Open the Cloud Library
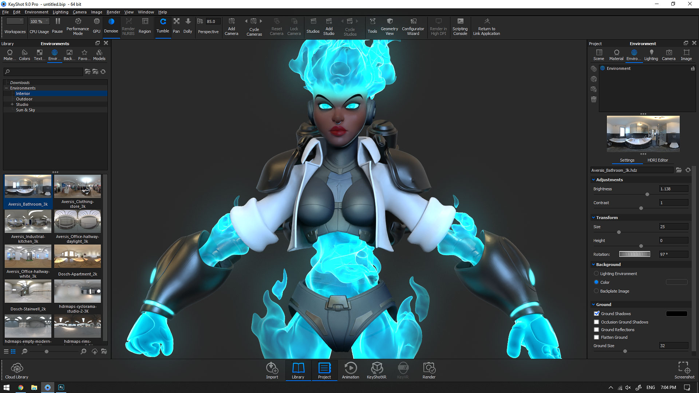This screenshot has height=393, width=699. coord(17,370)
